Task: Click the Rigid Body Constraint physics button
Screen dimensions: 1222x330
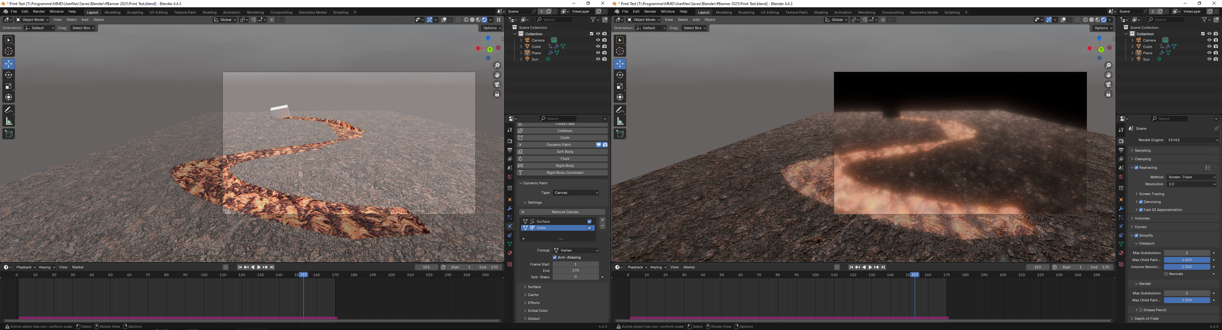Action: (x=565, y=173)
